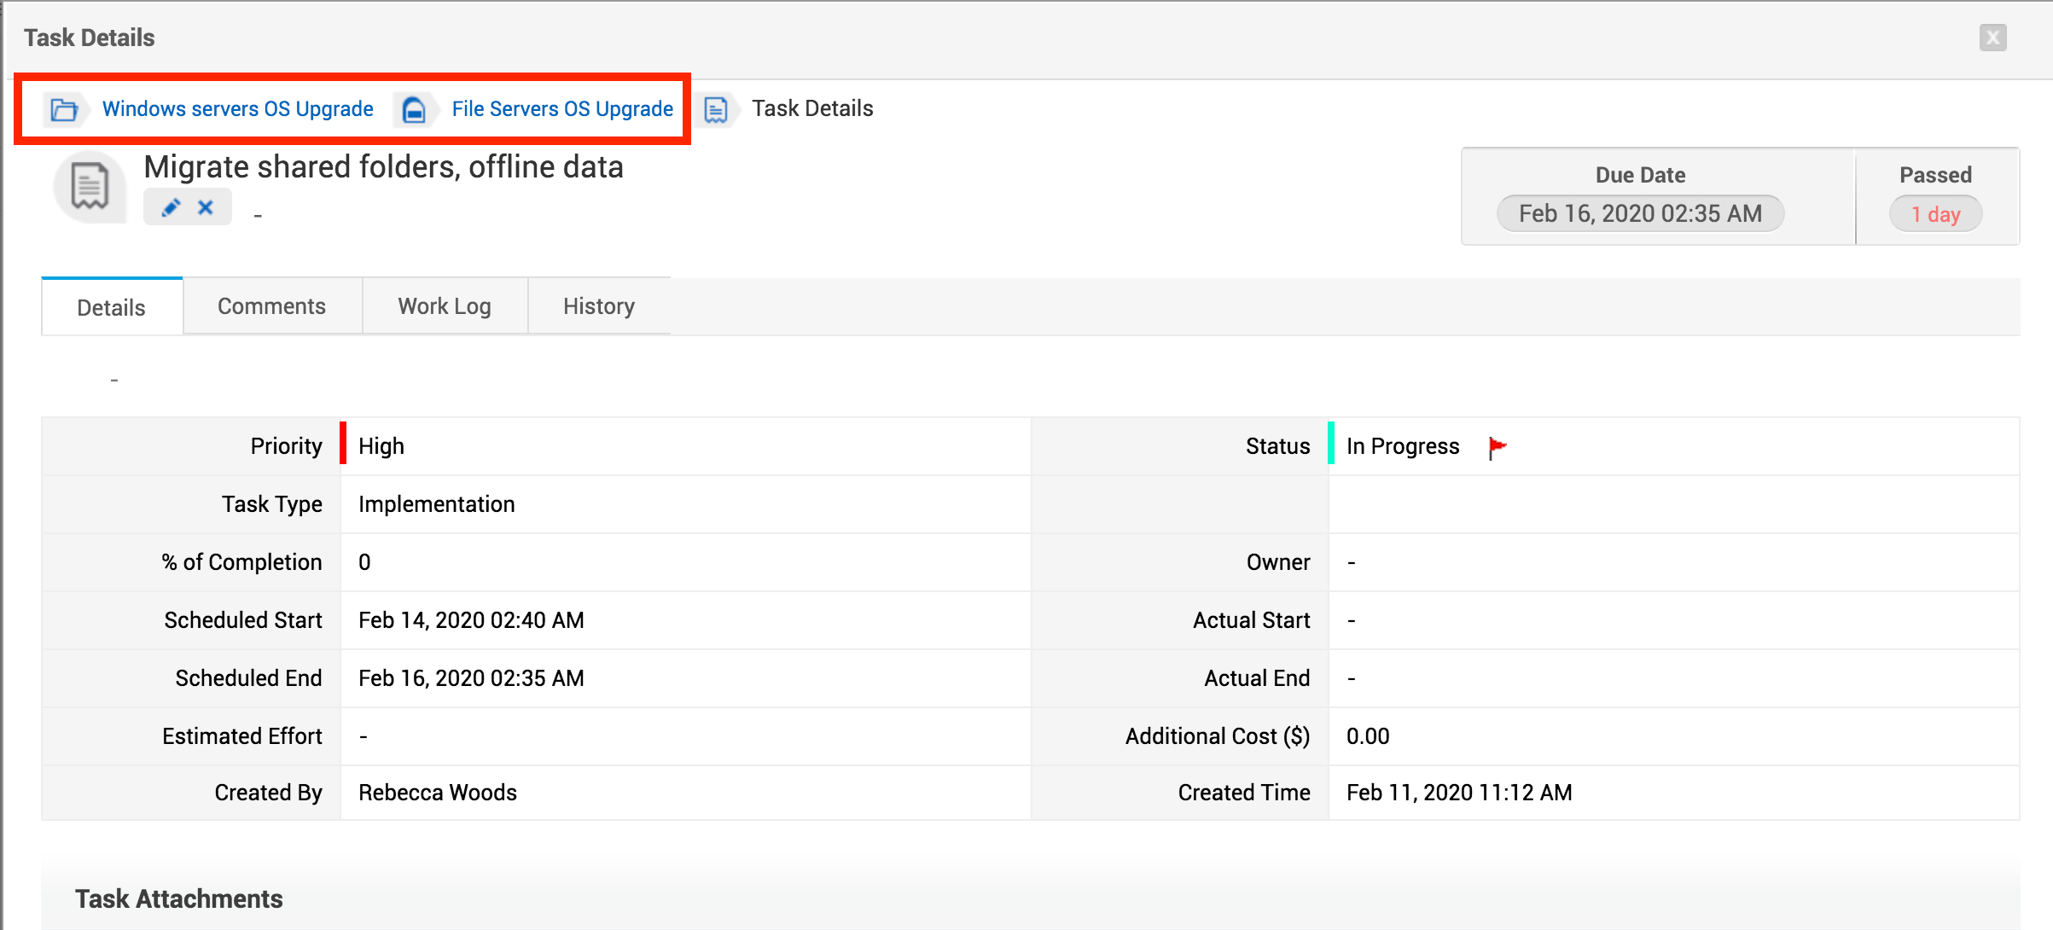Switch to the Comments tab
This screenshot has height=930, width=2053.
[271, 306]
